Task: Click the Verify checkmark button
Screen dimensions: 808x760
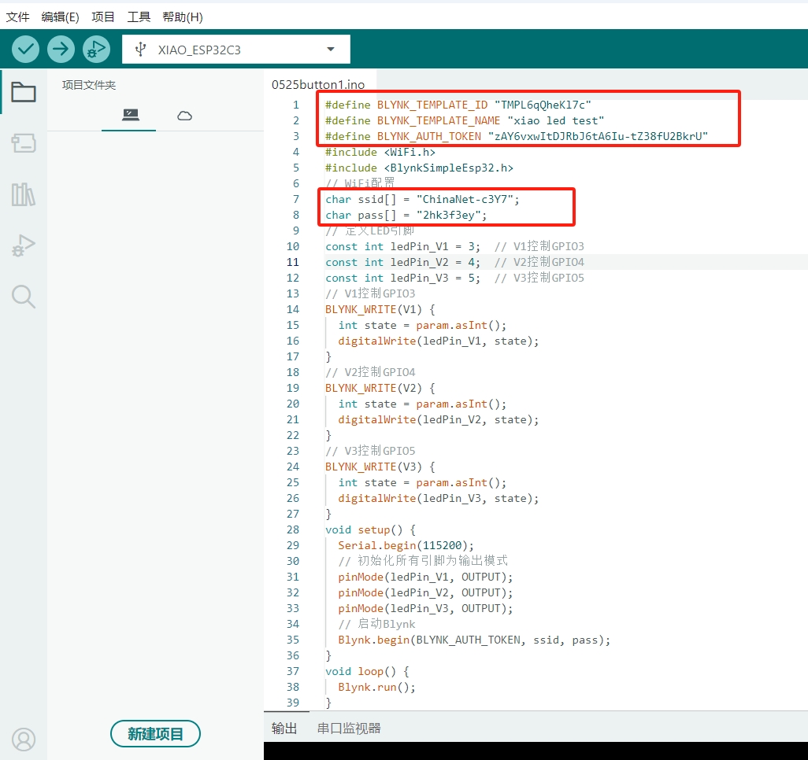Action: (25, 50)
